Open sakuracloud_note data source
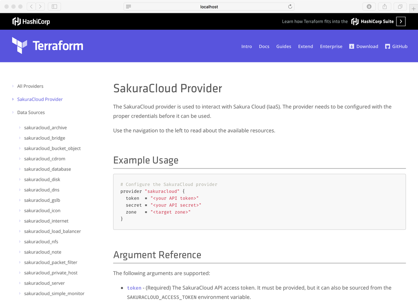The width and height of the screenshot is (418, 302). point(42,253)
